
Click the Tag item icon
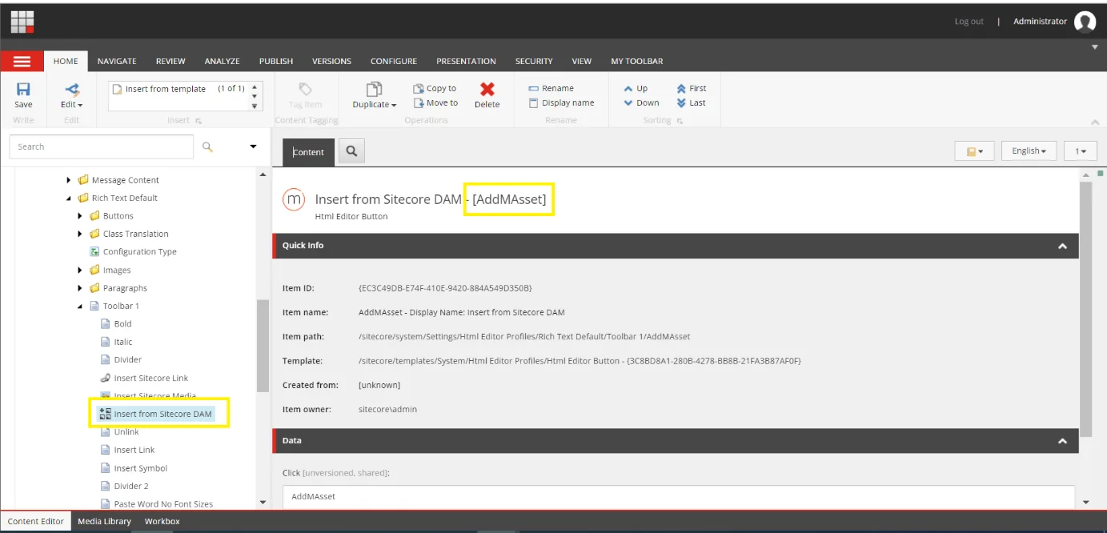305,89
